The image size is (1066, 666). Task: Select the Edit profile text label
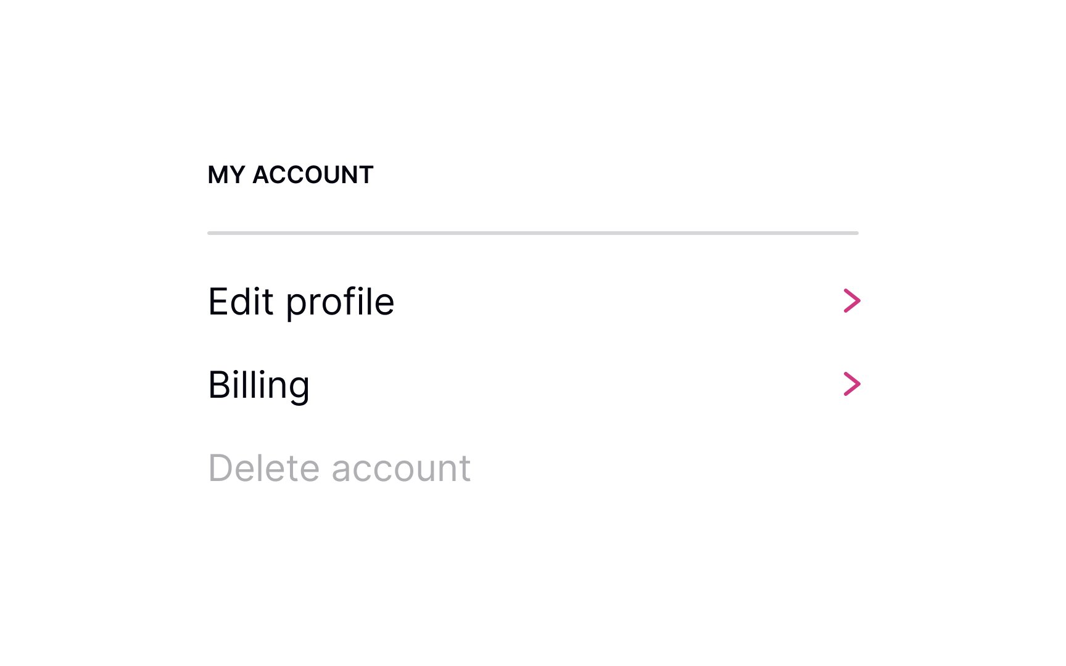pos(301,302)
